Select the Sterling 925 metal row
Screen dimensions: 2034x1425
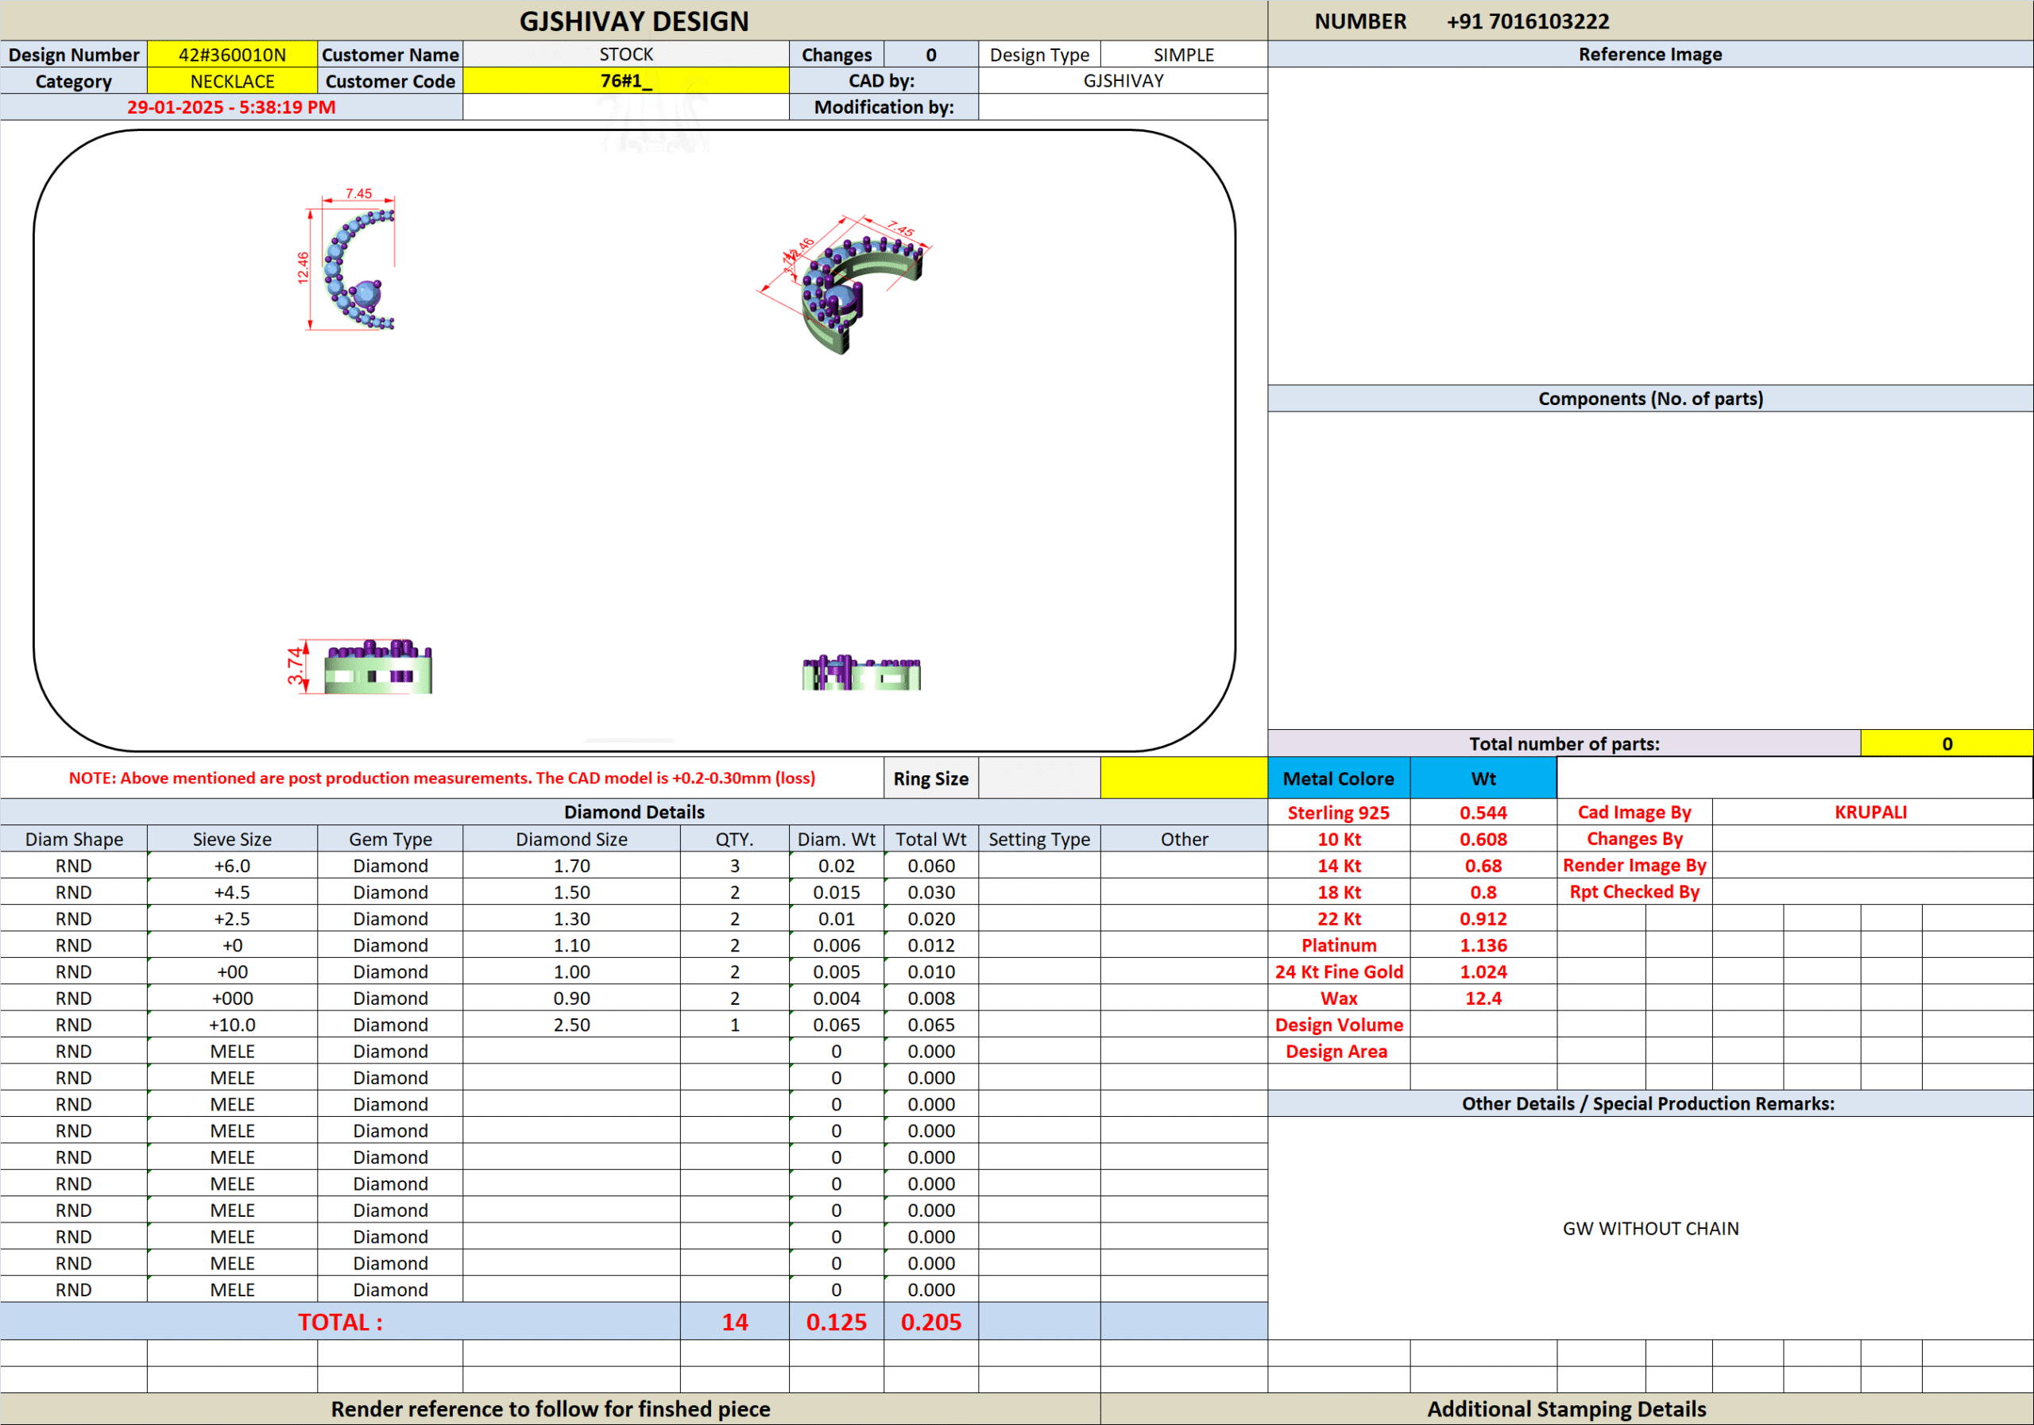click(1338, 812)
